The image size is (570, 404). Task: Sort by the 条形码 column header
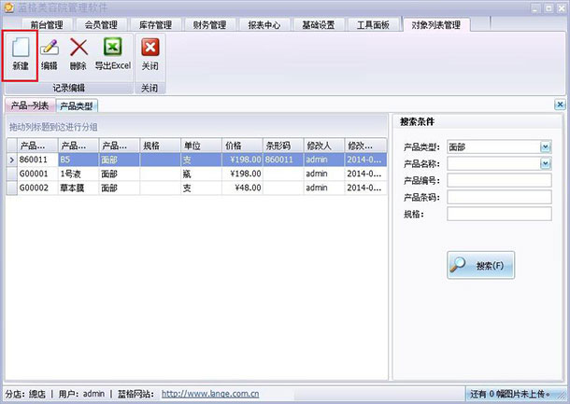(x=283, y=146)
